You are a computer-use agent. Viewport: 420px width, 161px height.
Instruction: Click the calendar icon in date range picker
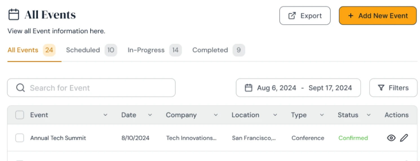(x=248, y=88)
